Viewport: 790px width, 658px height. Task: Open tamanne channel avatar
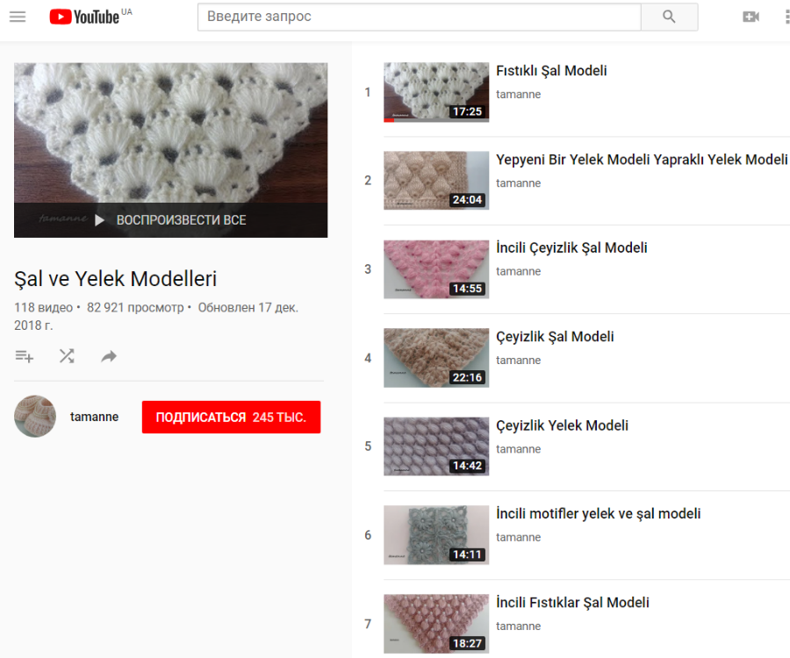click(x=35, y=417)
